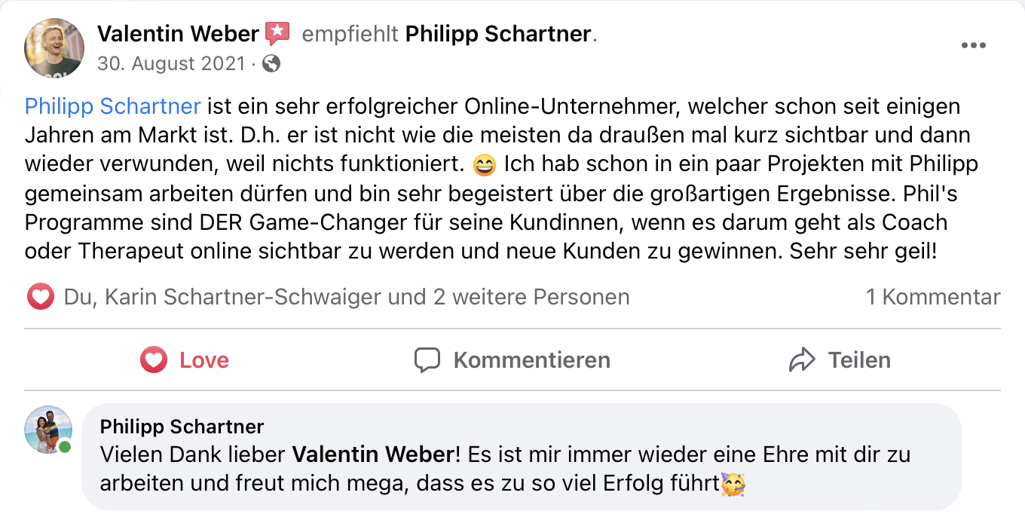Show the list of people who reacted
The width and height of the screenshot is (1025, 514).
click(x=347, y=297)
